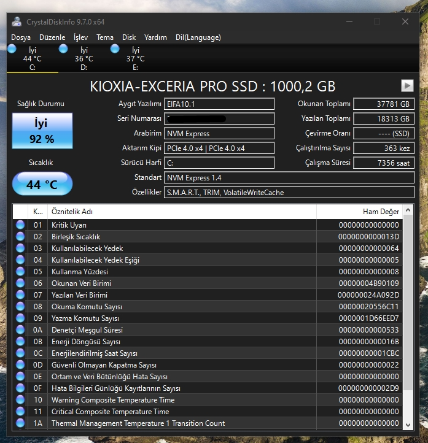Click the blue status orb for drive D:
Screen dimensions: 428x443
coord(63,48)
